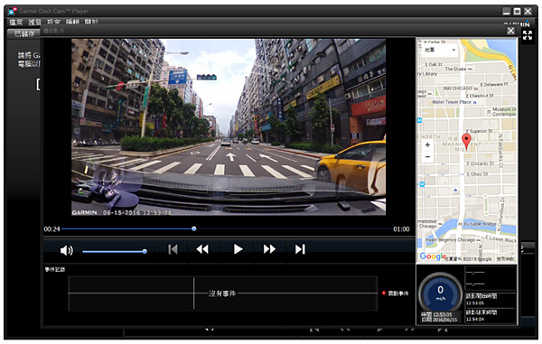Click the Museum of Contemporary map label
This screenshot has height=344, width=542.
(504, 112)
